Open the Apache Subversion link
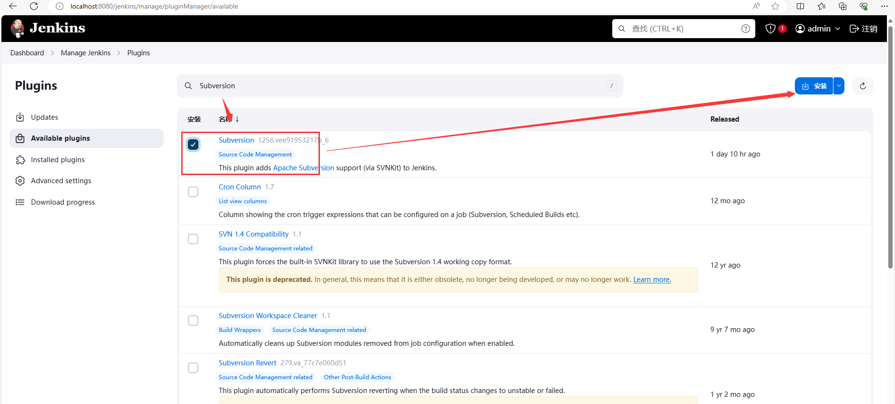 tap(303, 168)
